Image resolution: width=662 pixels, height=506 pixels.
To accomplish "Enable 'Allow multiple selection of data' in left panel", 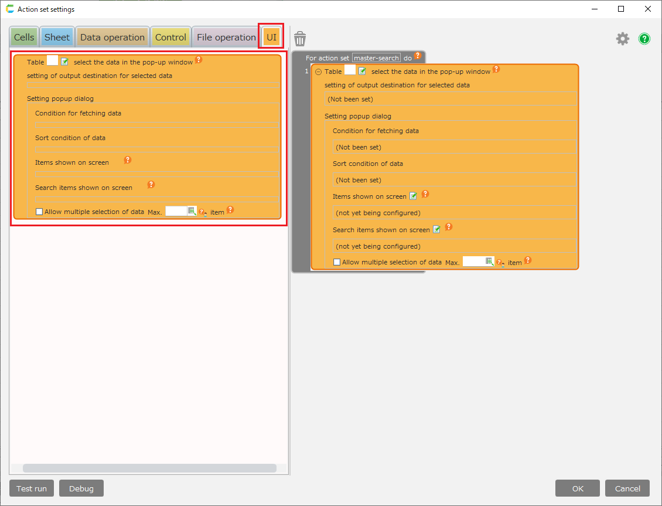I will [39, 211].
